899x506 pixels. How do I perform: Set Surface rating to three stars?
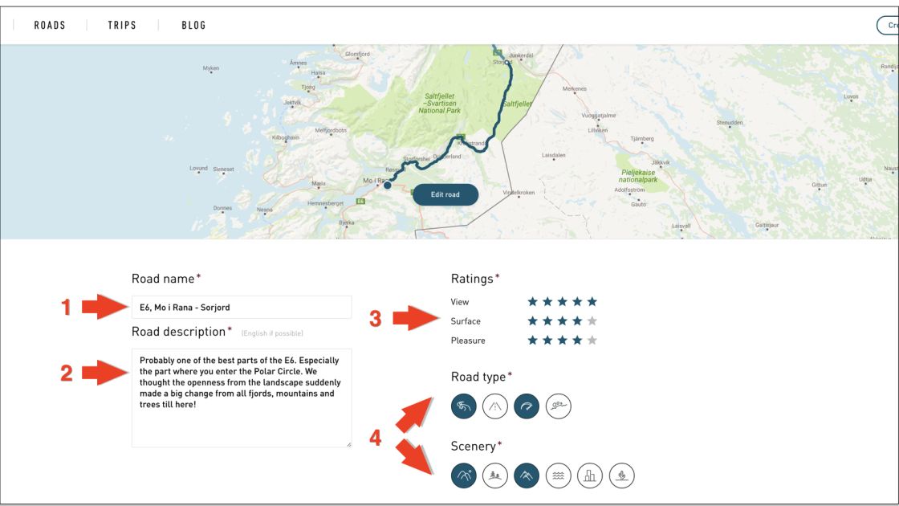point(563,320)
